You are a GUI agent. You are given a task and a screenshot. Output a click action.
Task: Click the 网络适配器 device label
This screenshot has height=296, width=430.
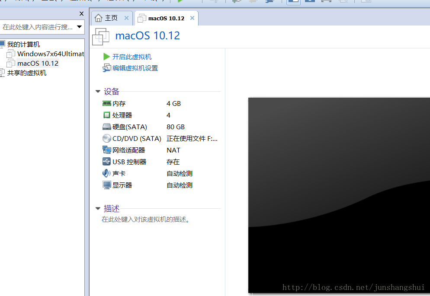(128, 150)
